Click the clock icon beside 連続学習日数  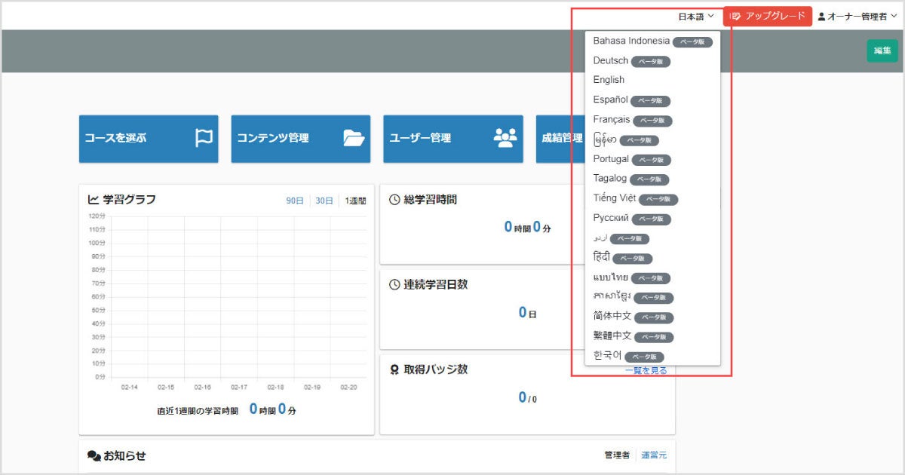(x=393, y=283)
